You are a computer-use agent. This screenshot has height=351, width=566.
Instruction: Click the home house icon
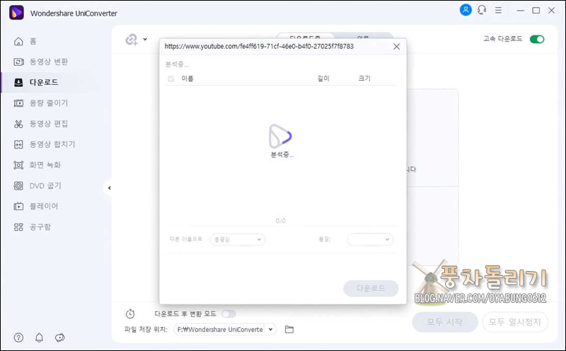[x=18, y=41]
